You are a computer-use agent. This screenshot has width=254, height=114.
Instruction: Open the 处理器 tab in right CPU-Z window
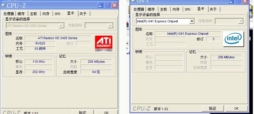pyautogui.click(x=139, y=9)
